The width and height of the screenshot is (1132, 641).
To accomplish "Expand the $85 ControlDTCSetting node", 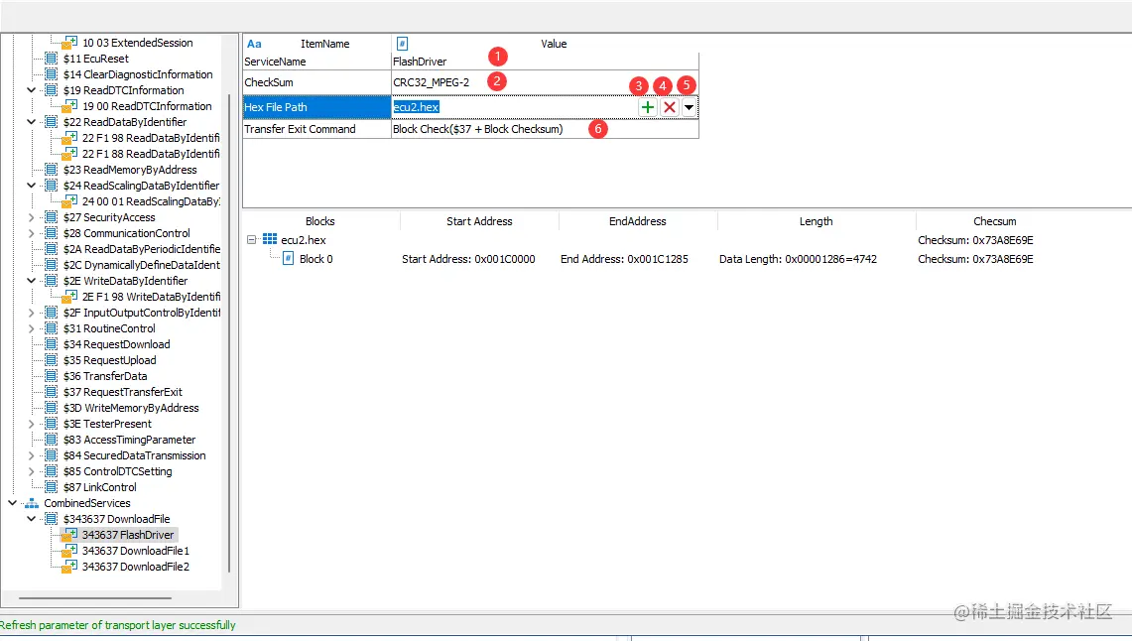I will tap(31, 471).
